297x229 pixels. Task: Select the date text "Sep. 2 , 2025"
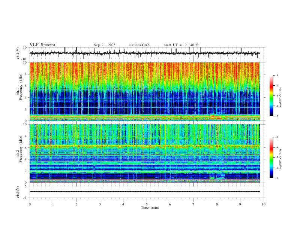point(105,45)
